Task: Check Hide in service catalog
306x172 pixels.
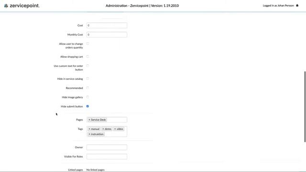Action: click(87, 78)
